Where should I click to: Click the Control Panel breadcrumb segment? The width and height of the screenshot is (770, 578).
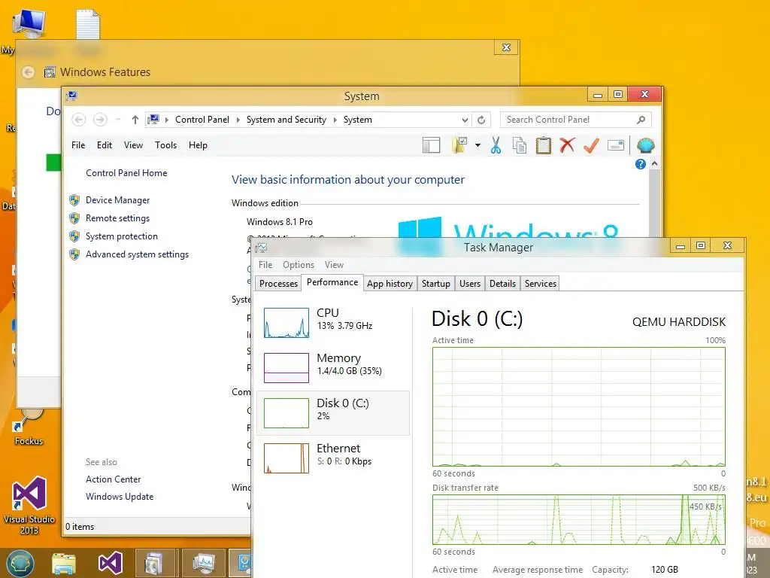coord(202,120)
